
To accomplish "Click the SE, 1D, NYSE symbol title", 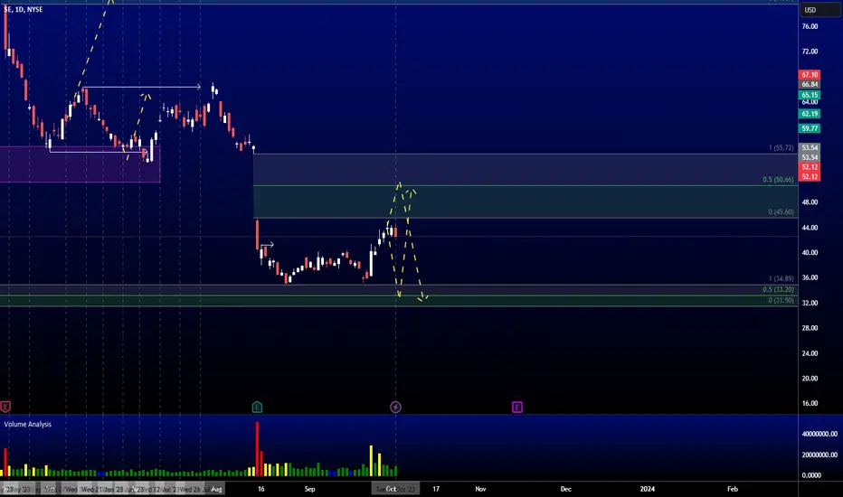I will click(24, 9).
